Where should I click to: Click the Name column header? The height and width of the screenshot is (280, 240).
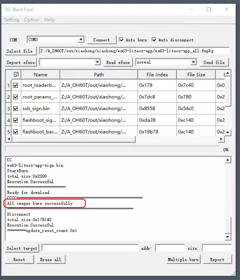coord(40,75)
